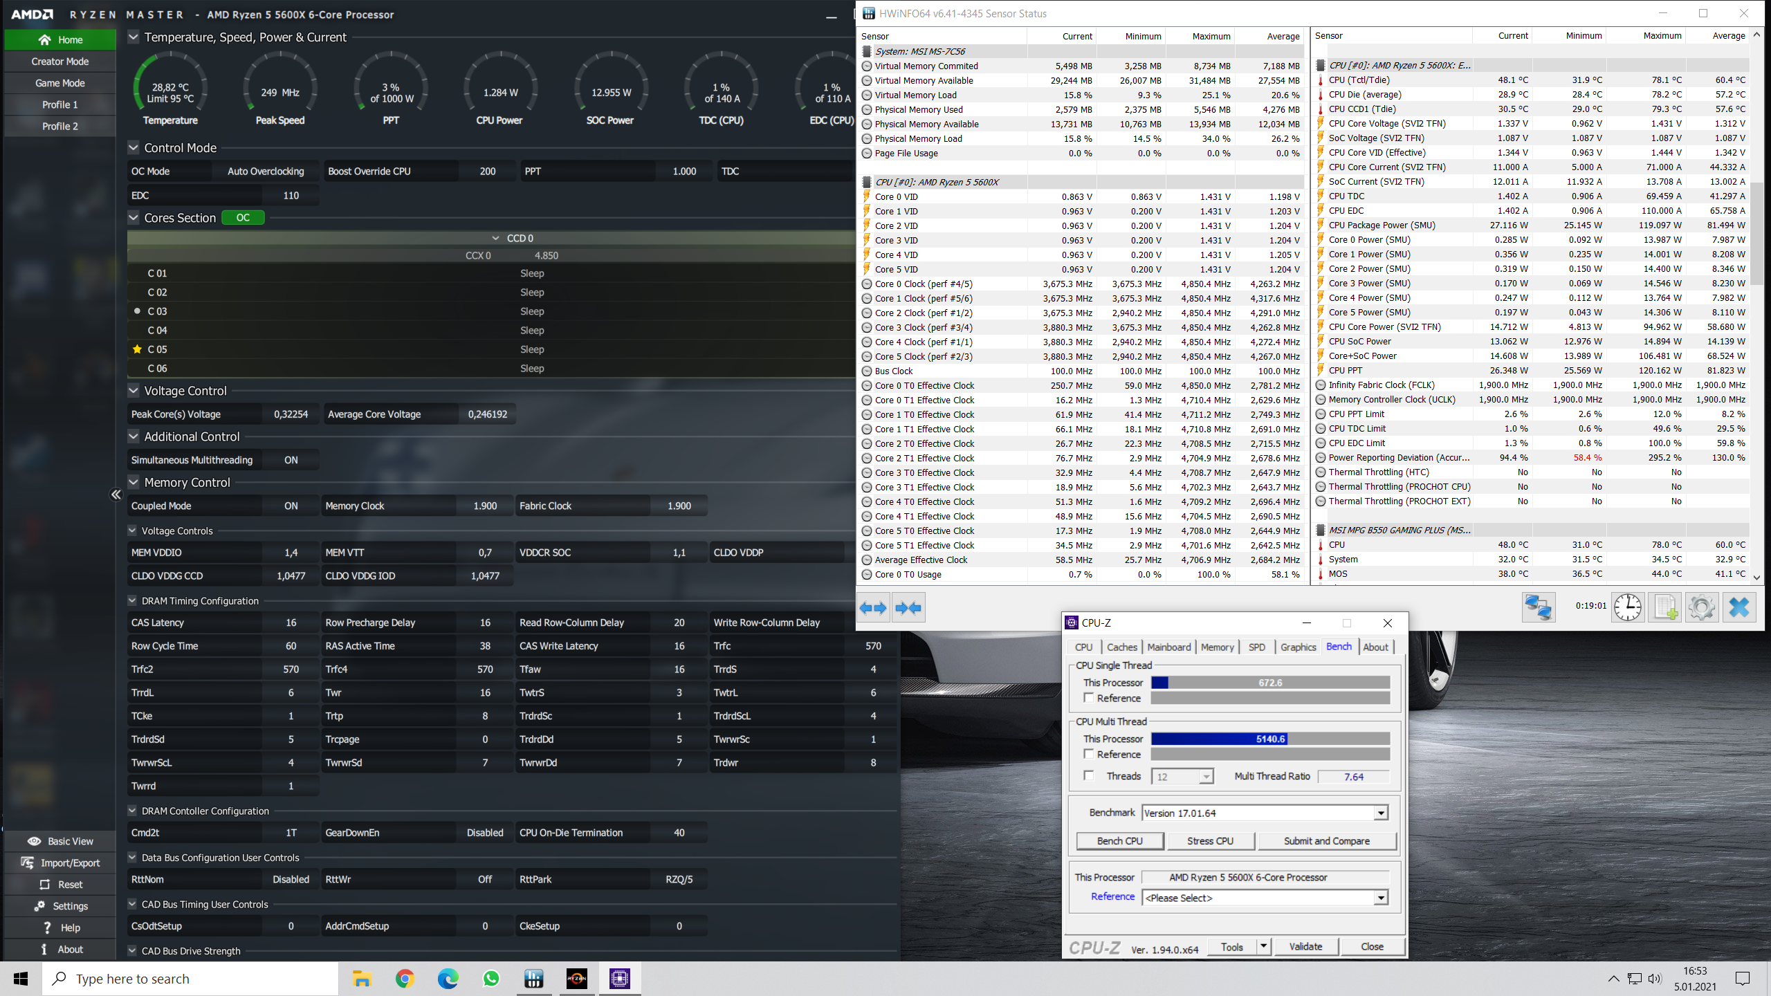Image resolution: width=1771 pixels, height=996 pixels.
Task: Check Single Thread Reference checkbox in CPU-Z
Action: coord(1089,698)
